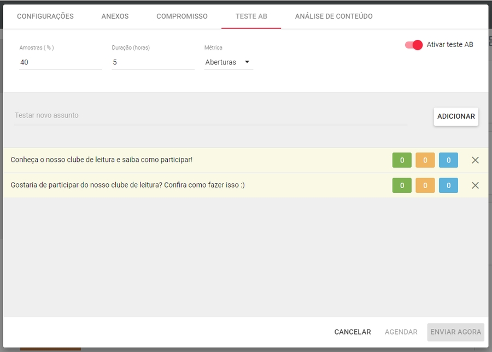Viewport: 492px width, 352px height.
Task: Focus the Amostras (%) field
Action: click(60, 62)
